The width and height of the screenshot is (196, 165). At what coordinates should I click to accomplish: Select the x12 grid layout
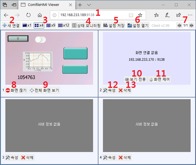pyautogui.click(x=63, y=25)
